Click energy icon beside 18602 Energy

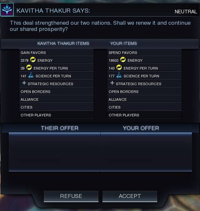coord(123,60)
